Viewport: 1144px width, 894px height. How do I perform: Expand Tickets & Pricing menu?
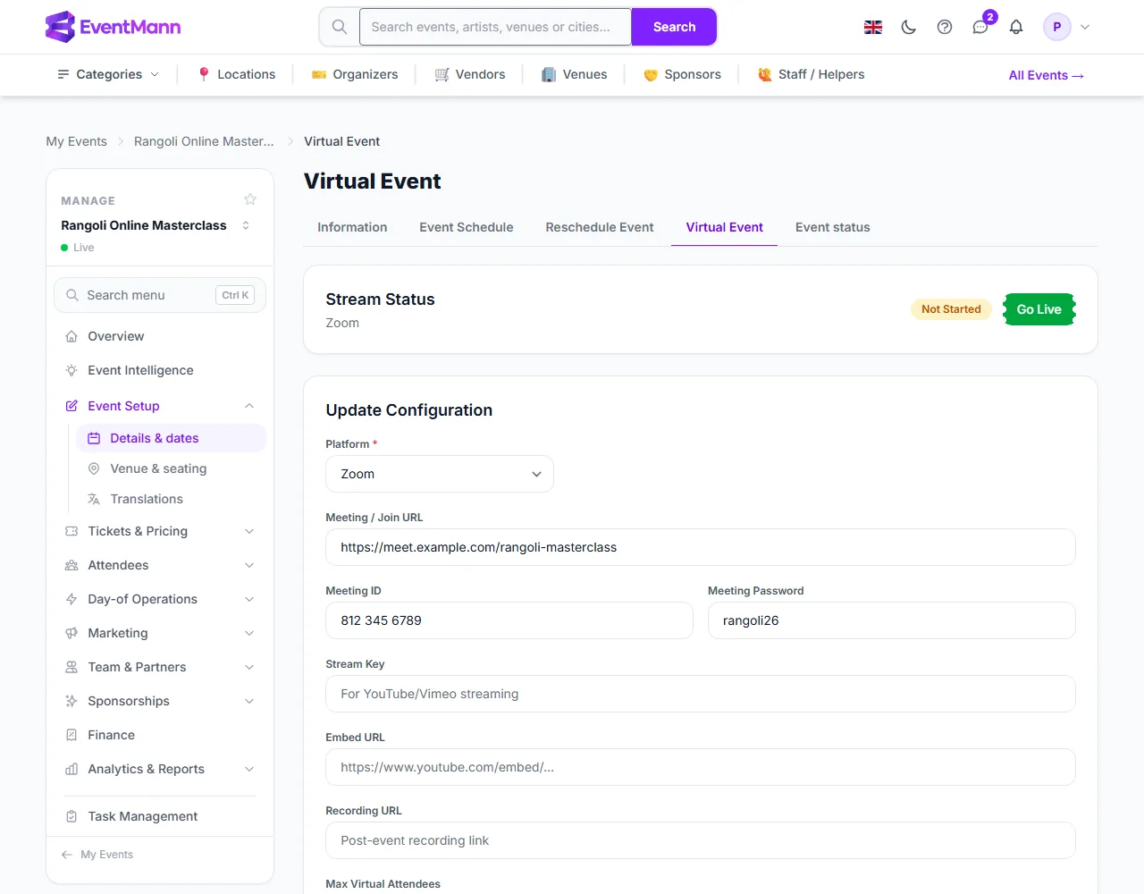click(160, 531)
